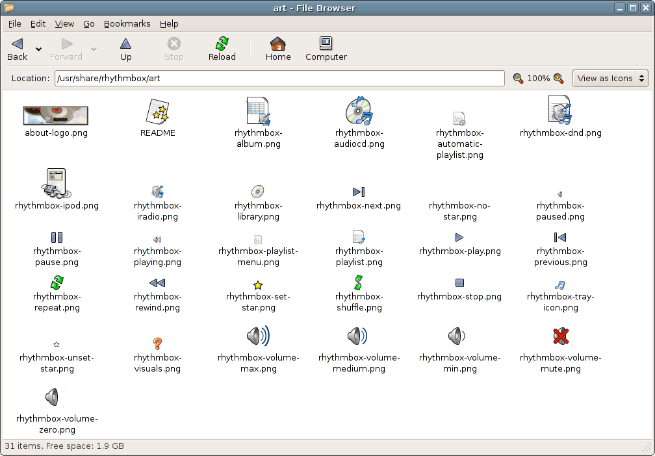Select the rhythmbox-previous.png icon
This screenshot has height=456, width=655.
pyautogui.click(x=560, y=237)
